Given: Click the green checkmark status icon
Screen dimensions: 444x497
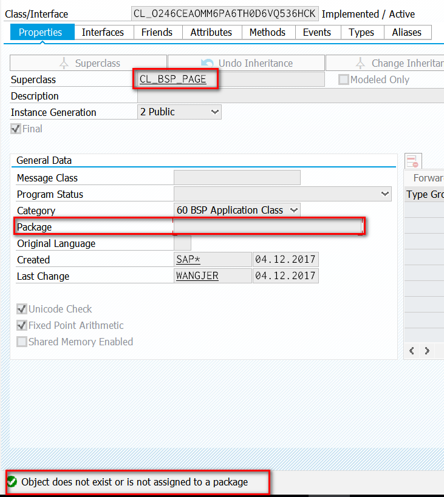Looking at the screenshot, I should point(12,482).
